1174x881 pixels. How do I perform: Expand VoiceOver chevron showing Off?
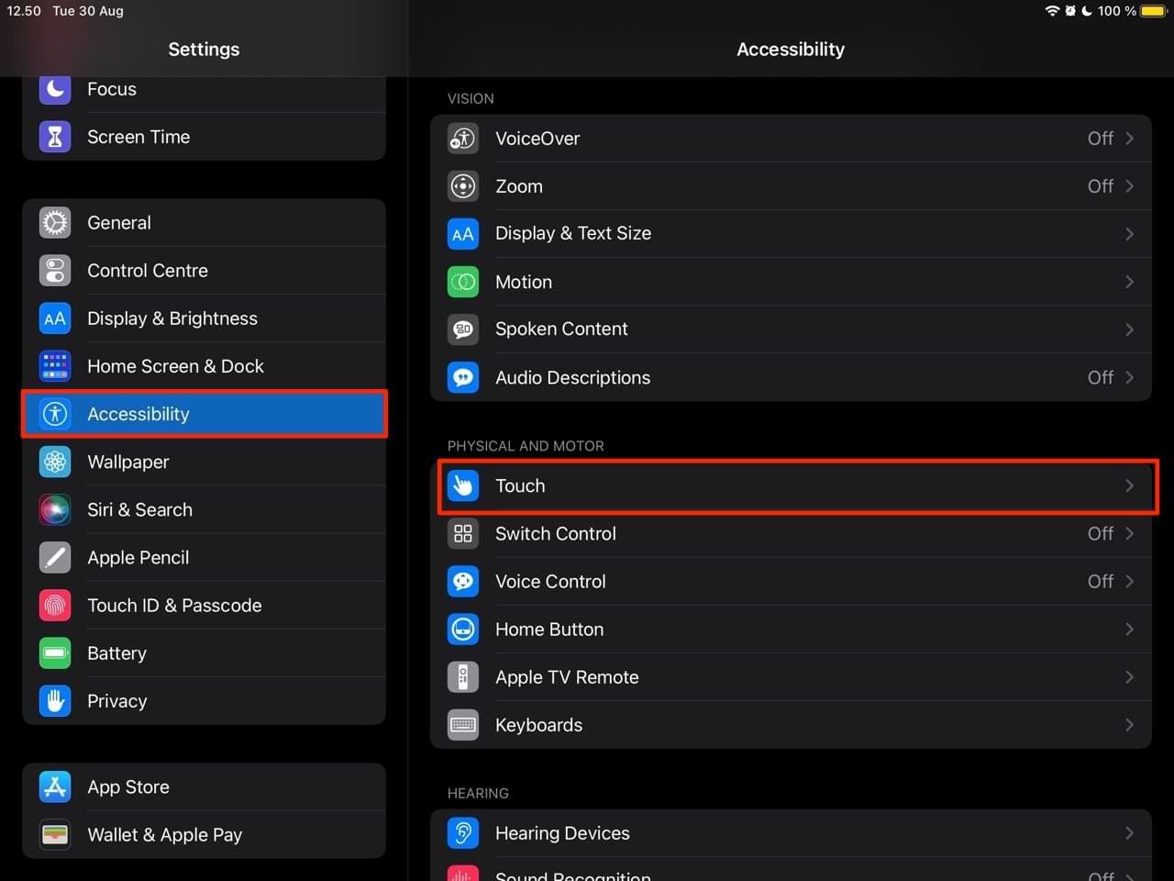1130,139
